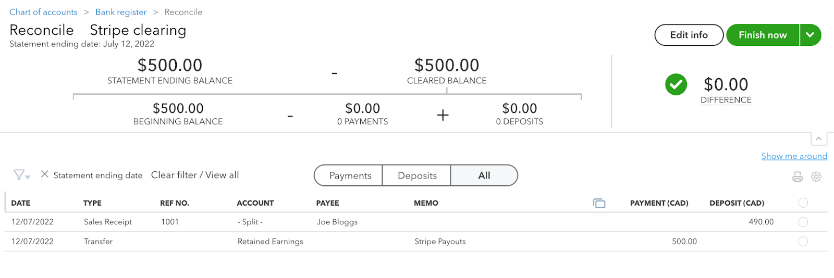
Task: Click the print icon
Action: tap(798, 177)
